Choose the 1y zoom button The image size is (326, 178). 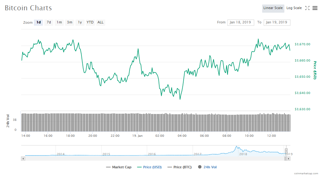coord(80,22)
